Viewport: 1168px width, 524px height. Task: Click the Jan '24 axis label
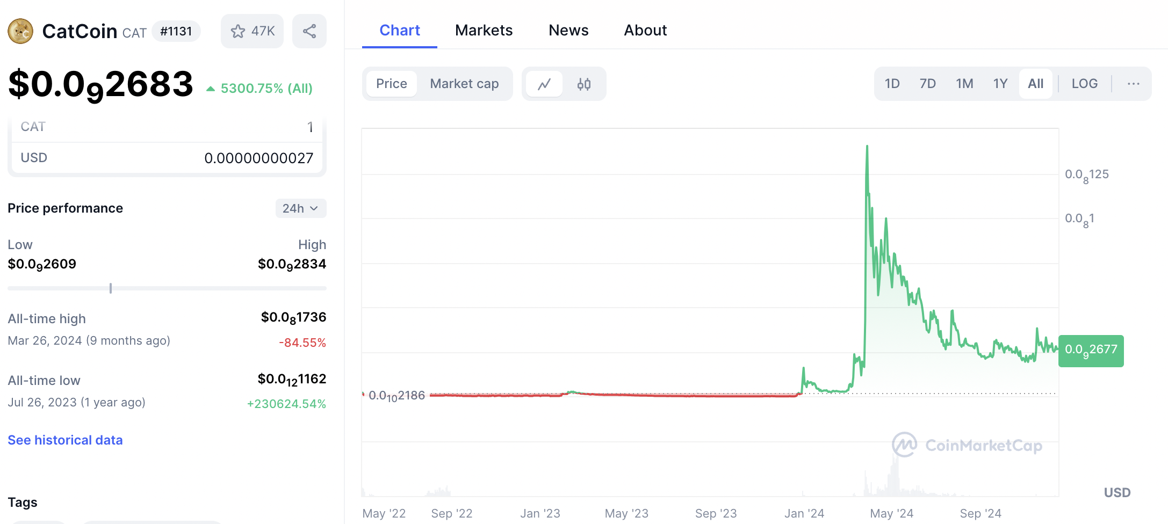coord(804,513)
